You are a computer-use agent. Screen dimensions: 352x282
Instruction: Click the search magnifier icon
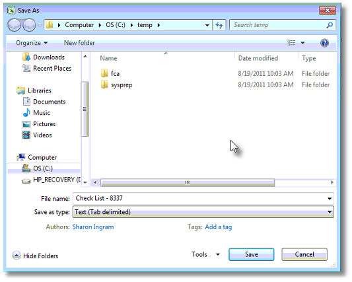pyautogui.click(x=330, y=25)
